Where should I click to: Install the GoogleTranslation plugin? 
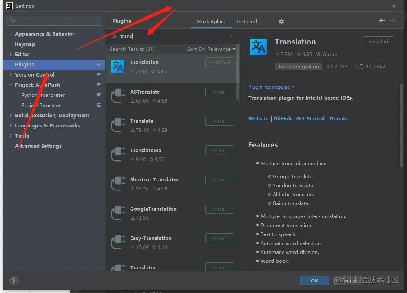[x=219, y=209]
